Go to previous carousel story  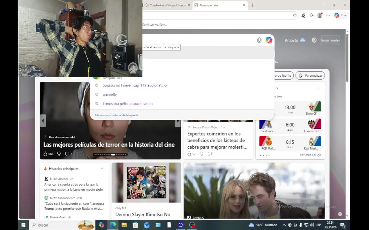click(x=43, y=121)
